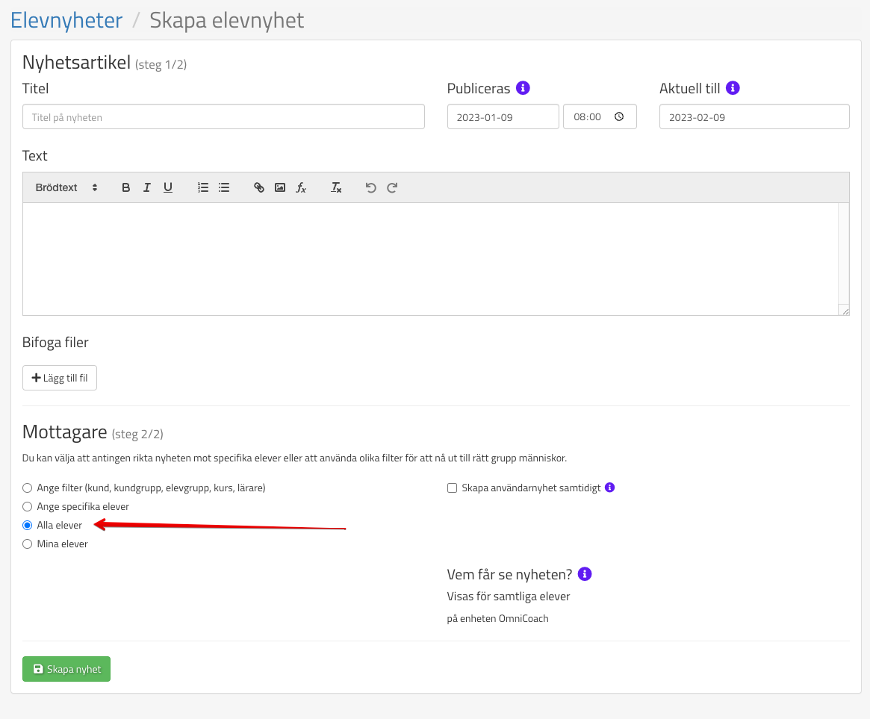The width and height of the screenshot is (870, 719).
Task: Insert a hyperlink in the text
Action: tap(259, 187)
